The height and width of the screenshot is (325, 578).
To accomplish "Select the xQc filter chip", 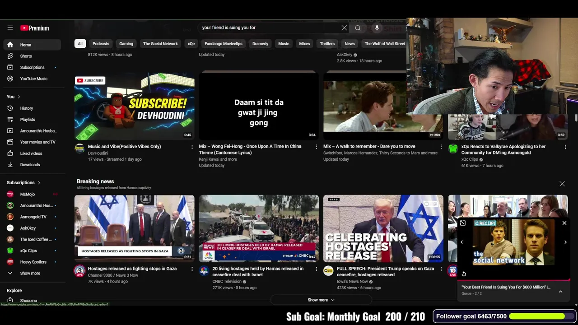I will (191, 44).
